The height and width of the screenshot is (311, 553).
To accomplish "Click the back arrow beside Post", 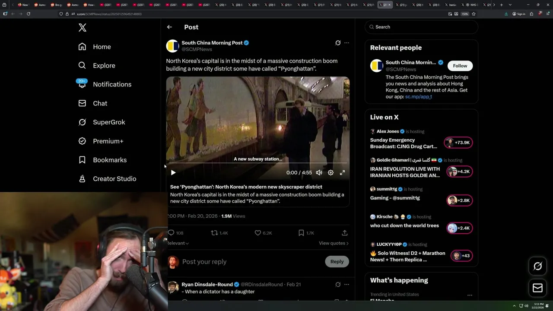I will (x=169, y=27).
